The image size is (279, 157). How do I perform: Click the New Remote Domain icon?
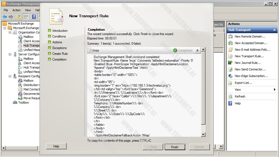point(230,36)
